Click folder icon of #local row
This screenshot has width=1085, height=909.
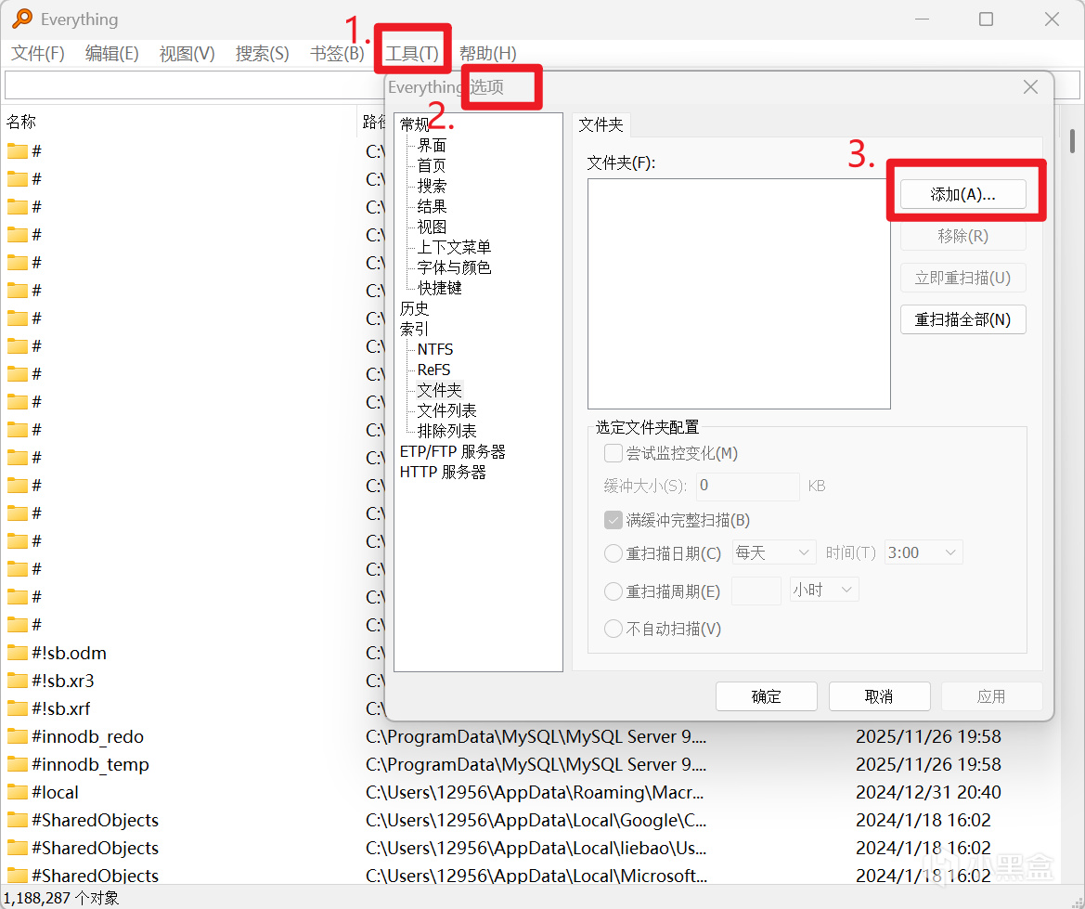(18, 792)
